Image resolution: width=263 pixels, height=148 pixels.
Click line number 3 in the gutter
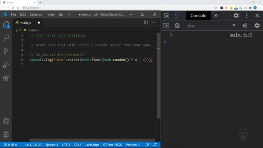[x=22, y=45]
